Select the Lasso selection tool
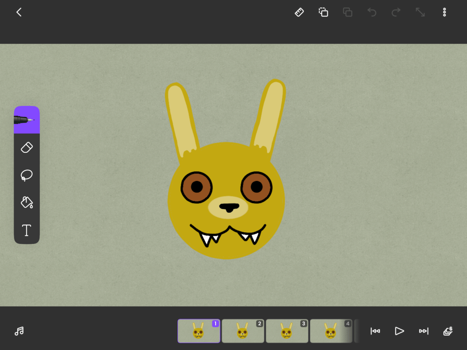This screenshot has height=350, width=467. 26,175
